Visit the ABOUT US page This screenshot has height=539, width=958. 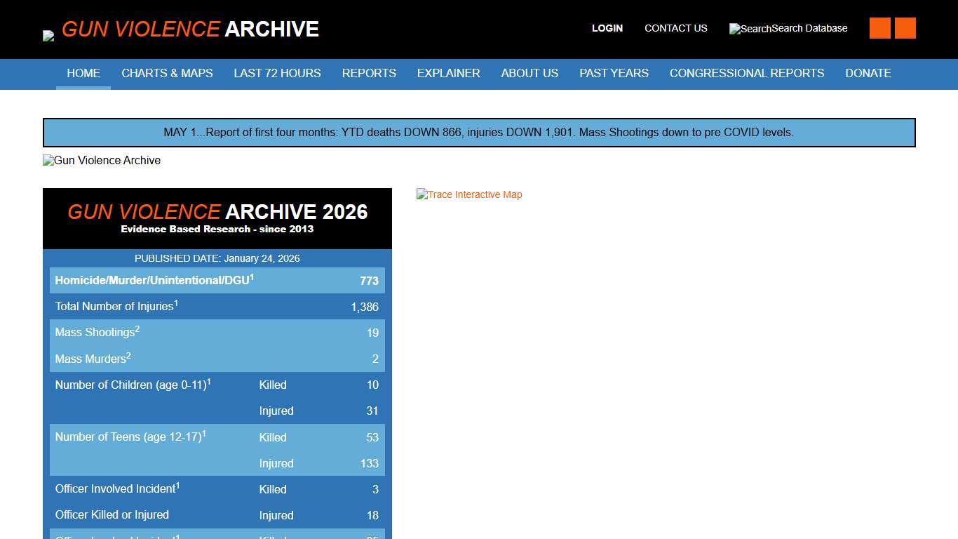tap(529, 73)
